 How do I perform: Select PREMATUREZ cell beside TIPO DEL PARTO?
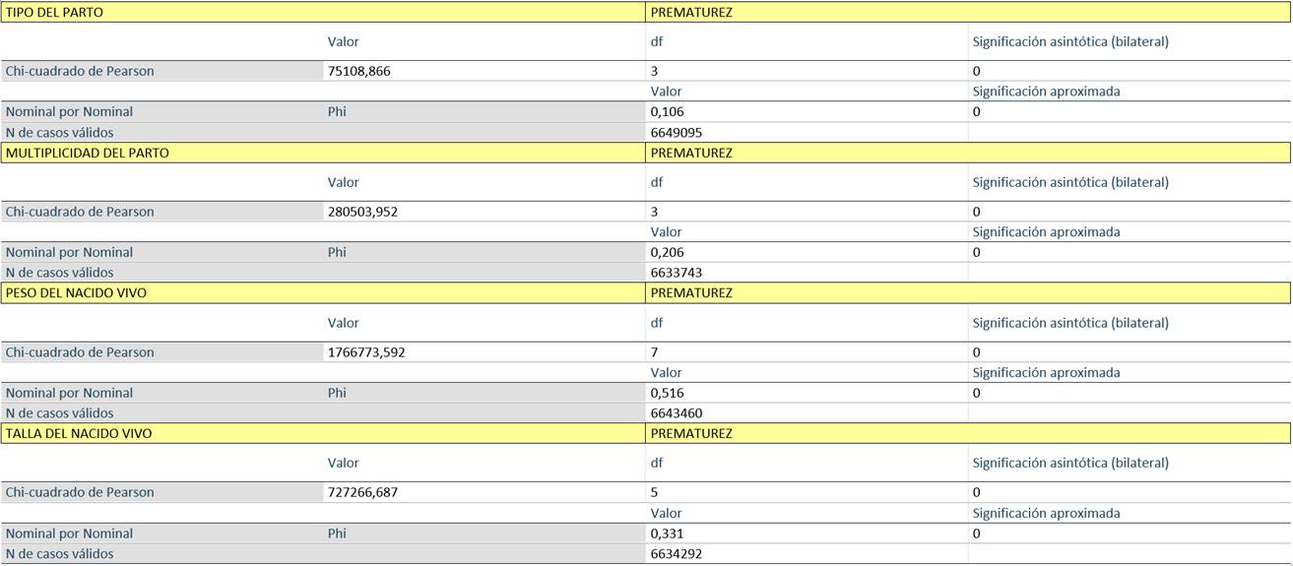coord(691,13)
